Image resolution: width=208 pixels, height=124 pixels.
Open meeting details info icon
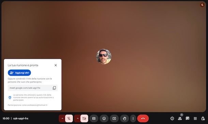pyautogui.click(x=172, y=119)
